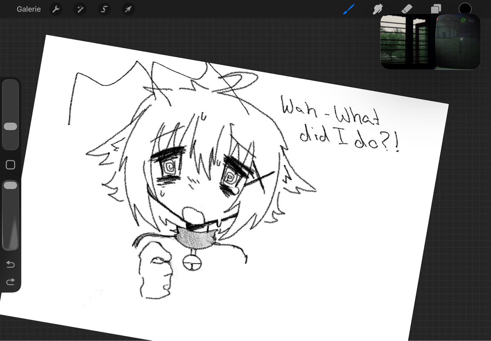This screenshot has height=341, width=491.
Task: Click the brush opacity slider handle
Action: click(10, 186)
